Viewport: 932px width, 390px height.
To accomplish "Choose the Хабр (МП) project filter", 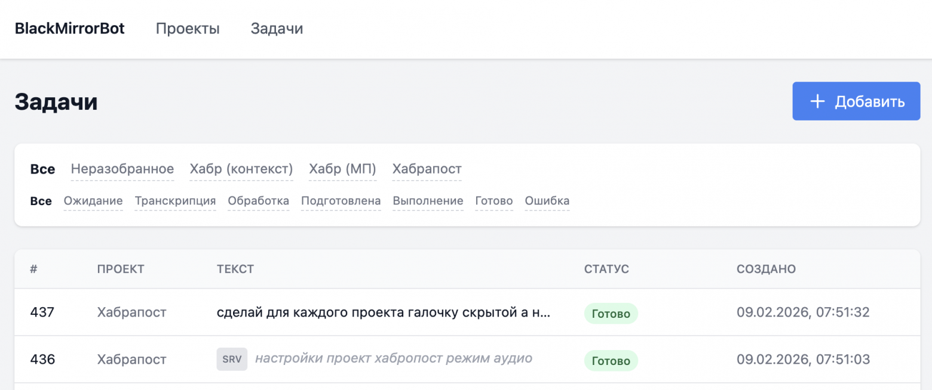I will click(x=343, y=169).
